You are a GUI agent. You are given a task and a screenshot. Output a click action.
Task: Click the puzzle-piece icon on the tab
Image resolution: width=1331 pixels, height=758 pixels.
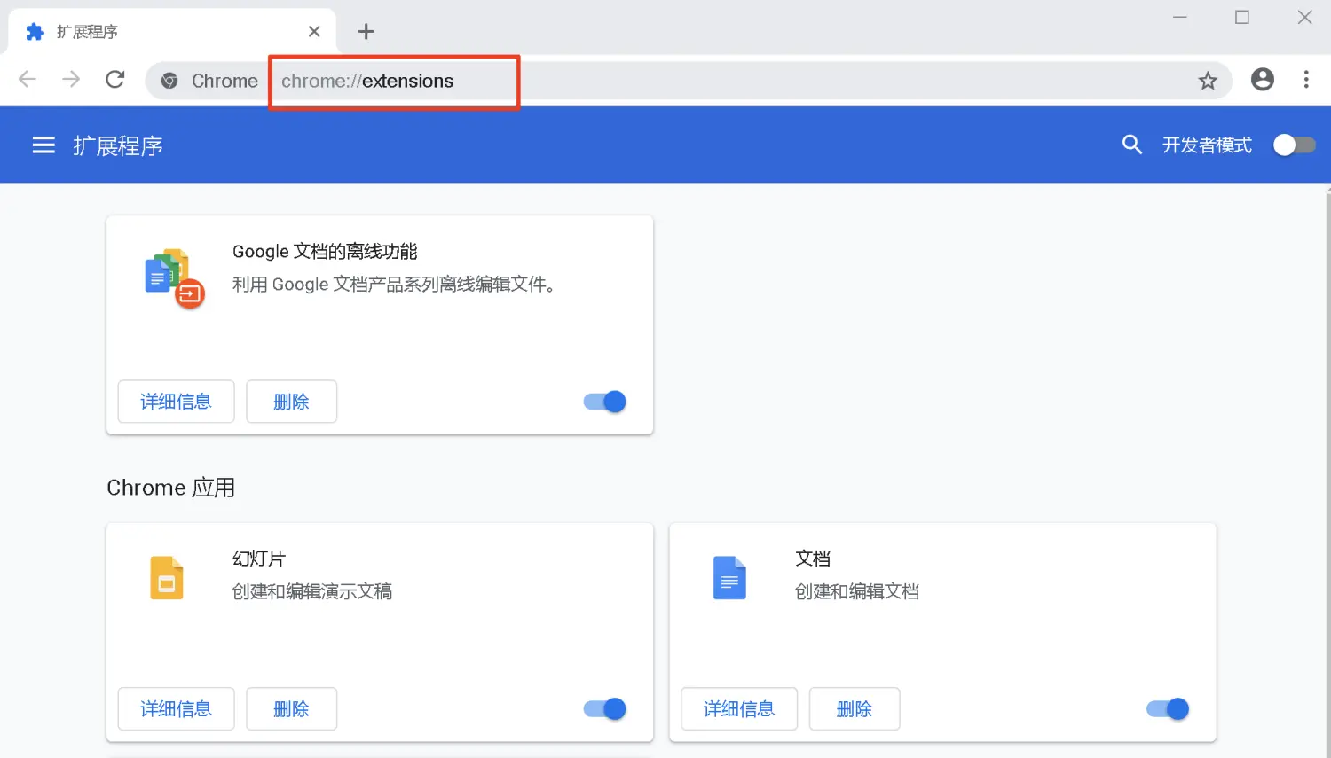point(35,32)
